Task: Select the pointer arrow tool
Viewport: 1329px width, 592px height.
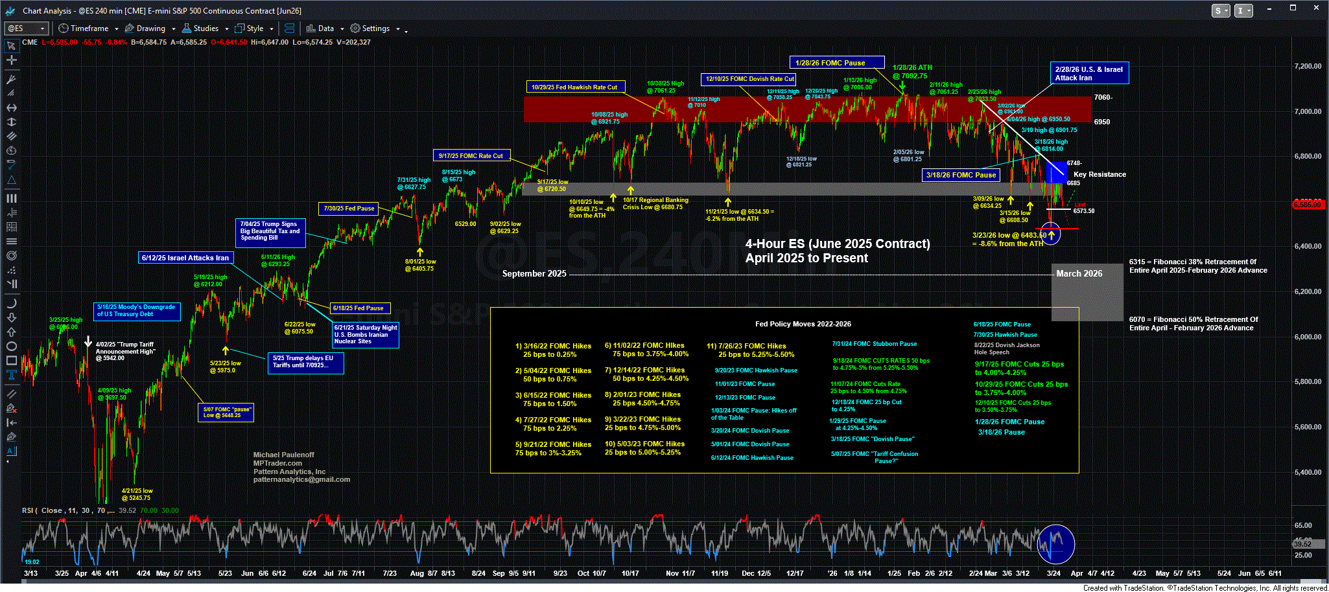Action: (11, 46)
